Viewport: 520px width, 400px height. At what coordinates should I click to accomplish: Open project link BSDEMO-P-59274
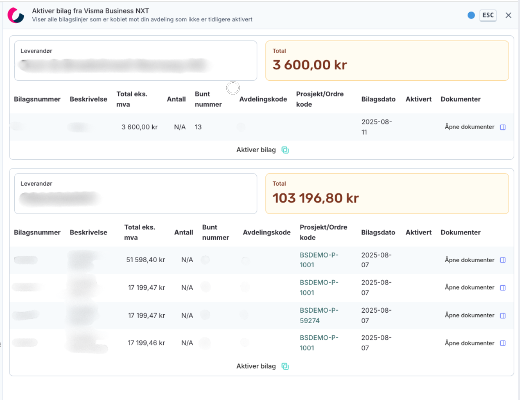[x=319, y=315]
